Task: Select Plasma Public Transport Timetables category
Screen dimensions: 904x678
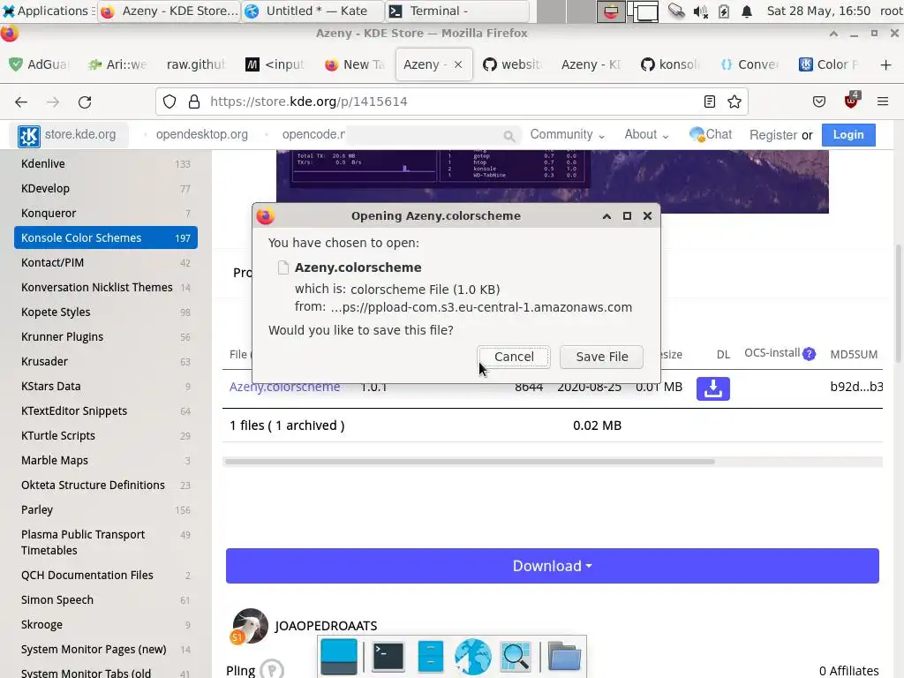Action: pos(106,543)
